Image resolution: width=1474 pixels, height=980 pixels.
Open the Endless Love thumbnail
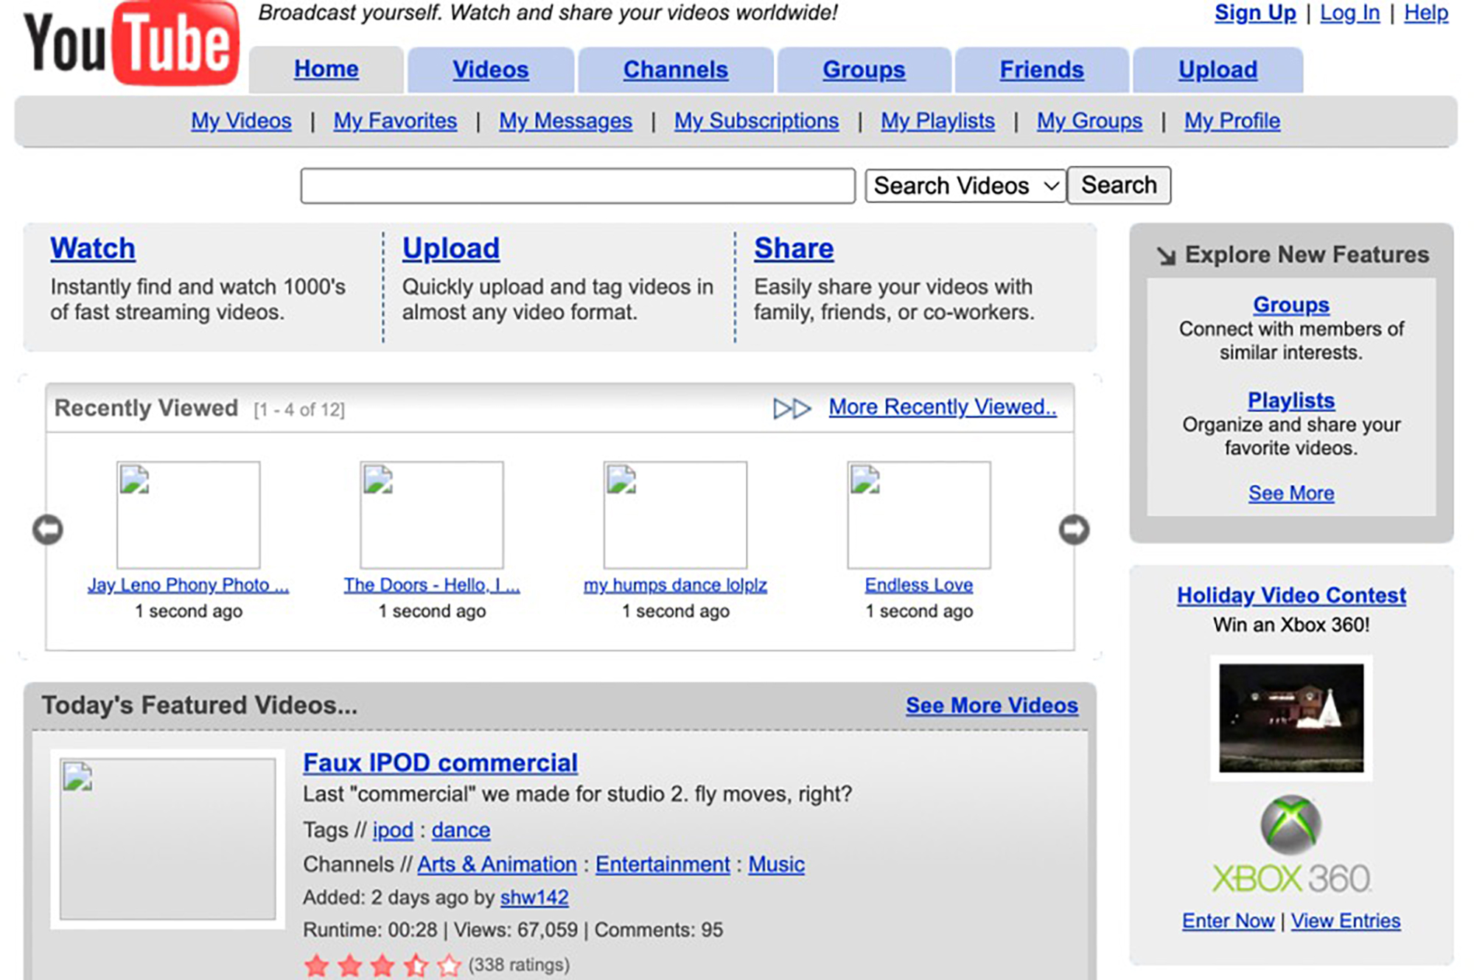pos(919,515)
